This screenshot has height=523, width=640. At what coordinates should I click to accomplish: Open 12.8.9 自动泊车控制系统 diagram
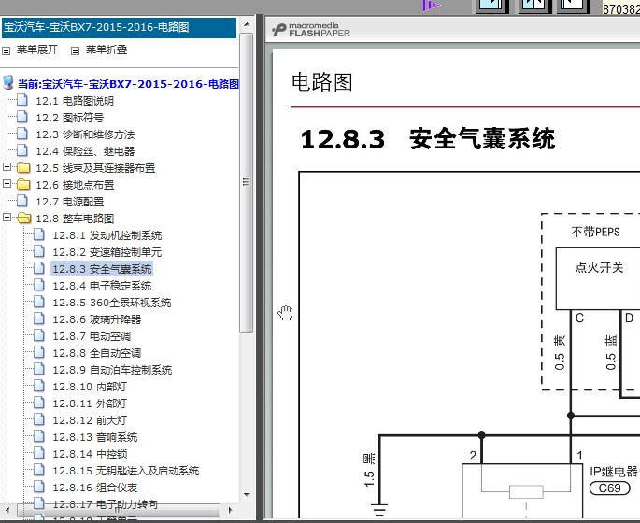[x=112, y=370]
